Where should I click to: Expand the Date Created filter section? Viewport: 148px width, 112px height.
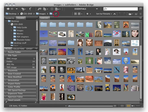click(6, 73)
